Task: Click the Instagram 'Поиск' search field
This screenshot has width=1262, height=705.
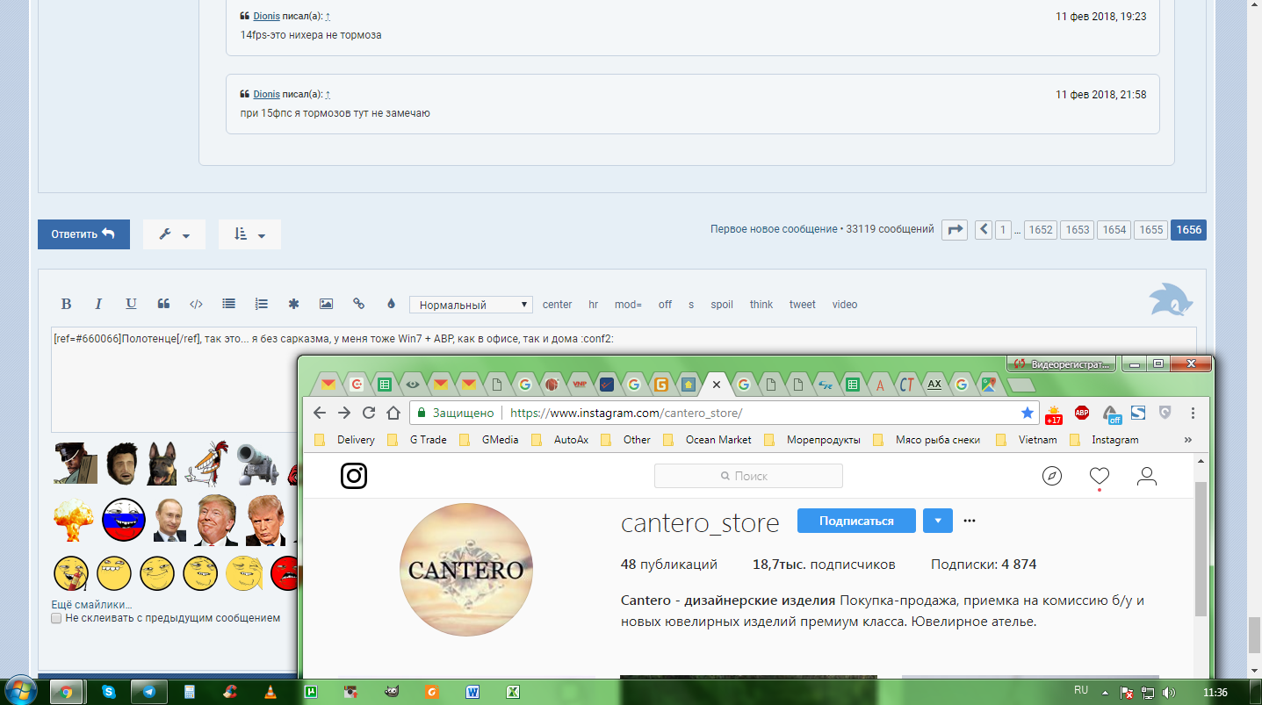Action: [x=748, y=476]
